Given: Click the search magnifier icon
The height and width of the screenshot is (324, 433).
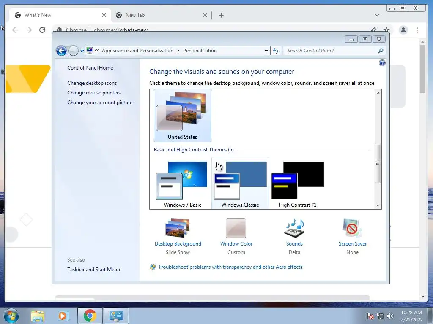Looking at the screenshot, I should click(381, 51).
